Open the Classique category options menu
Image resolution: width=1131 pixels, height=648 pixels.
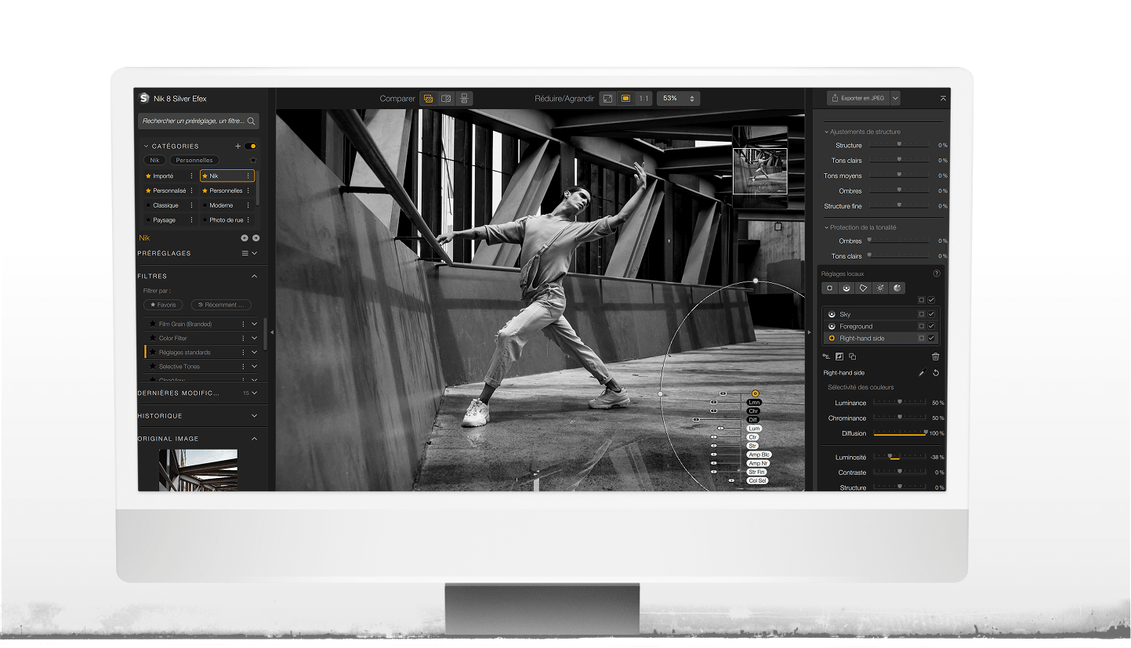(191, 205)
